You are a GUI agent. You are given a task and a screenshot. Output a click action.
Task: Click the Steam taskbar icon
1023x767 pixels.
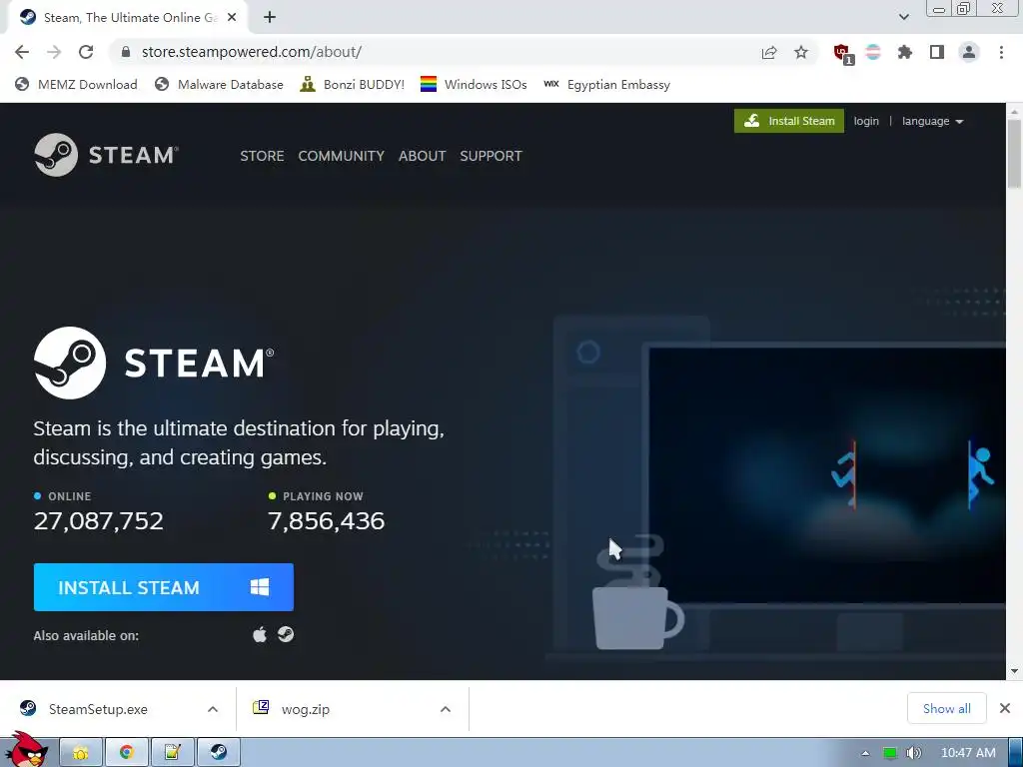click(x=219, y=753)
